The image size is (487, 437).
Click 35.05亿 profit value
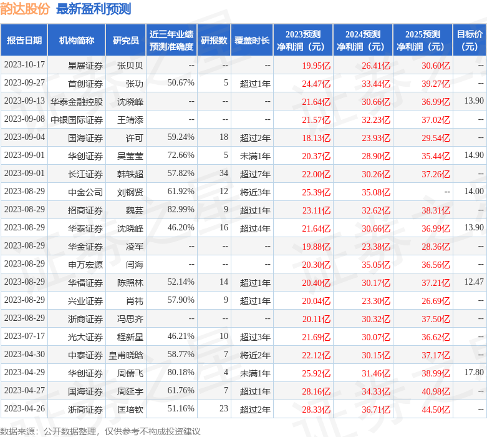coord(376,265)
